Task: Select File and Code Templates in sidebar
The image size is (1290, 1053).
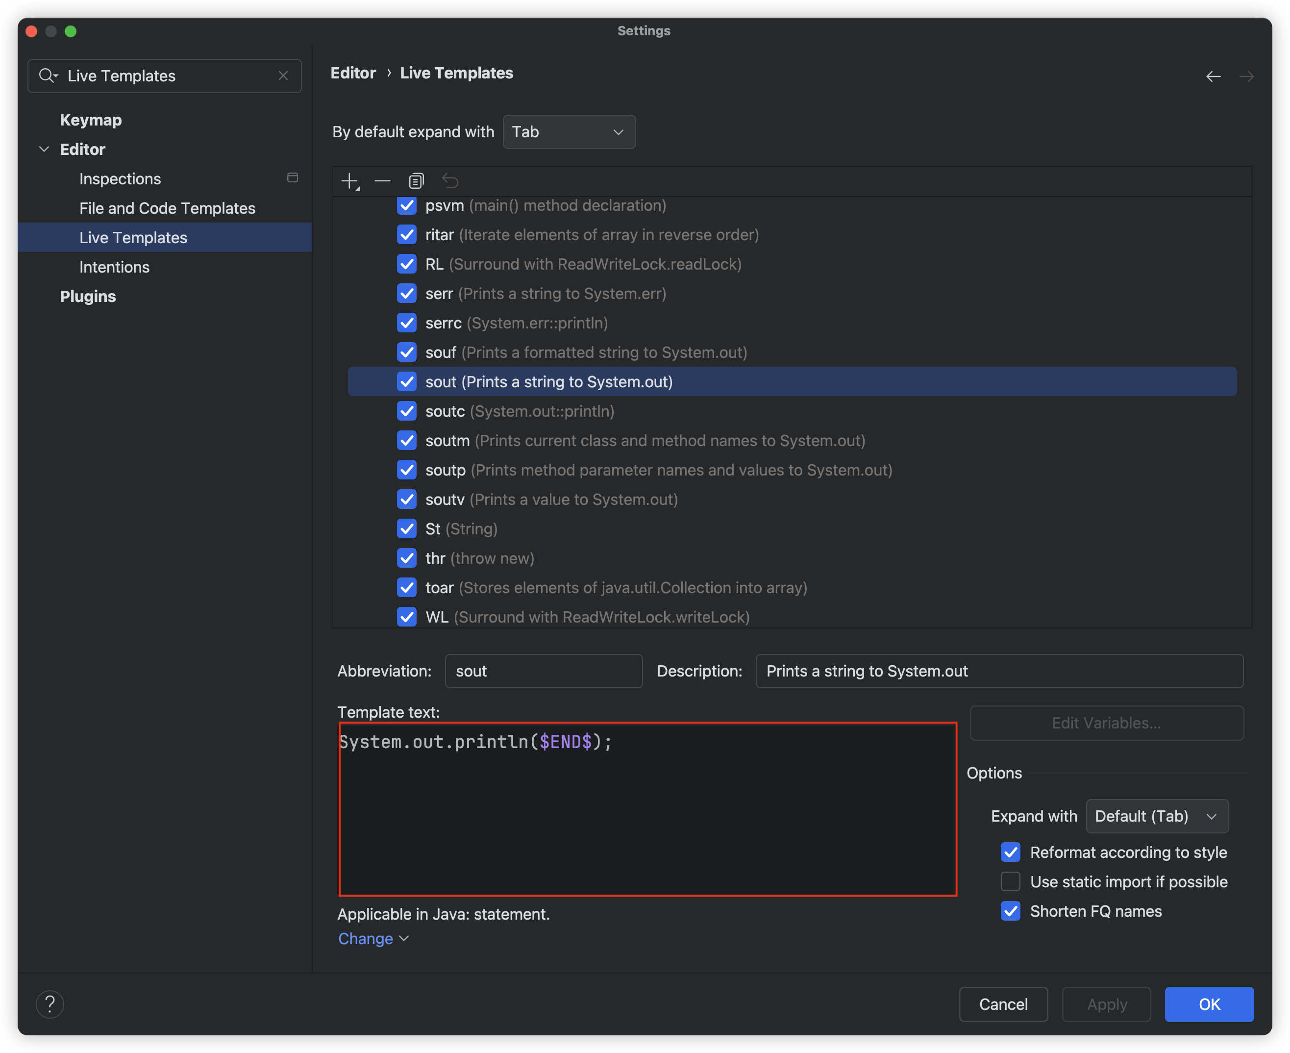Action: [x=168, y=208]
